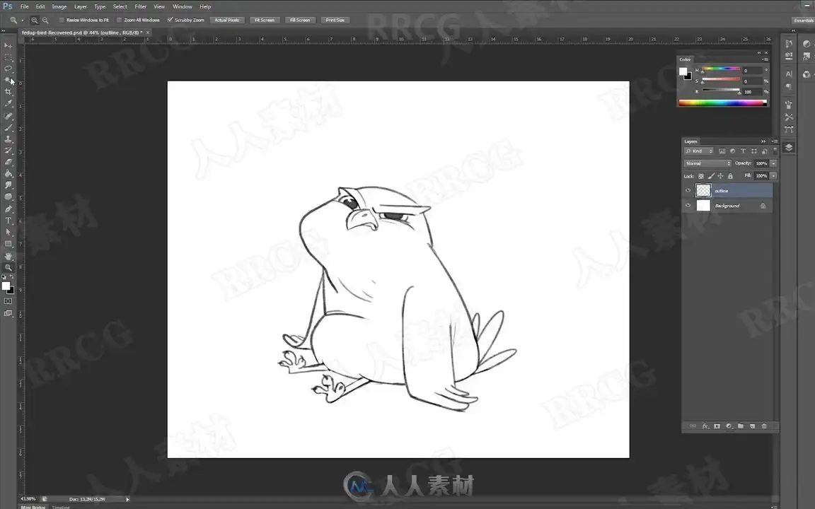Open the Color panel options menu

(765, 59)
